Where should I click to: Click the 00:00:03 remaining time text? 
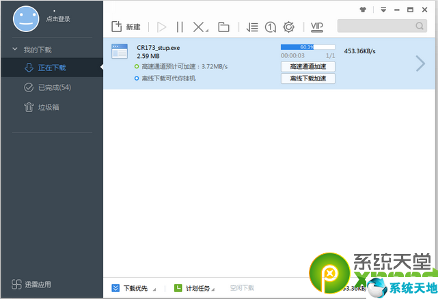click(292, 55)
